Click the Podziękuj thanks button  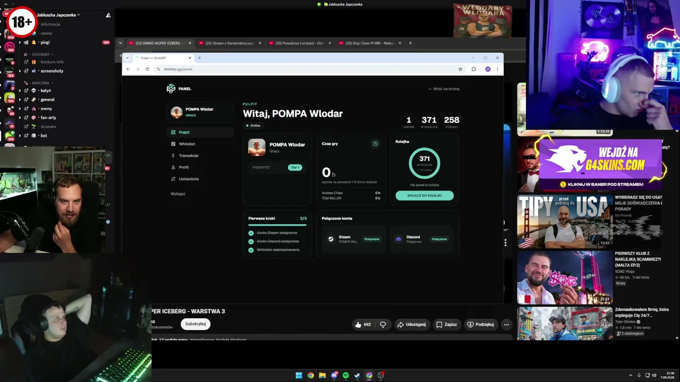481,324
